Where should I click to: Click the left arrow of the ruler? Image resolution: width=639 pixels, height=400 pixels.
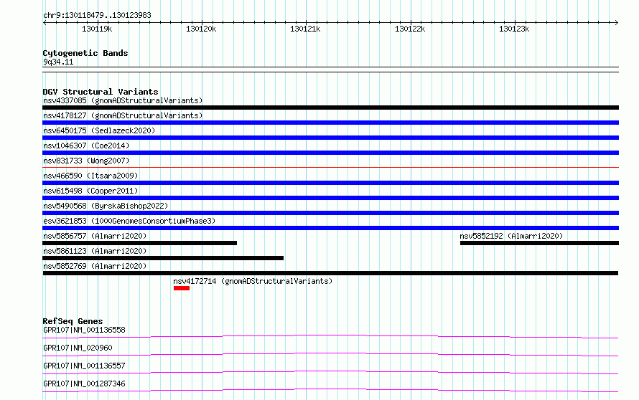(45, 22)
